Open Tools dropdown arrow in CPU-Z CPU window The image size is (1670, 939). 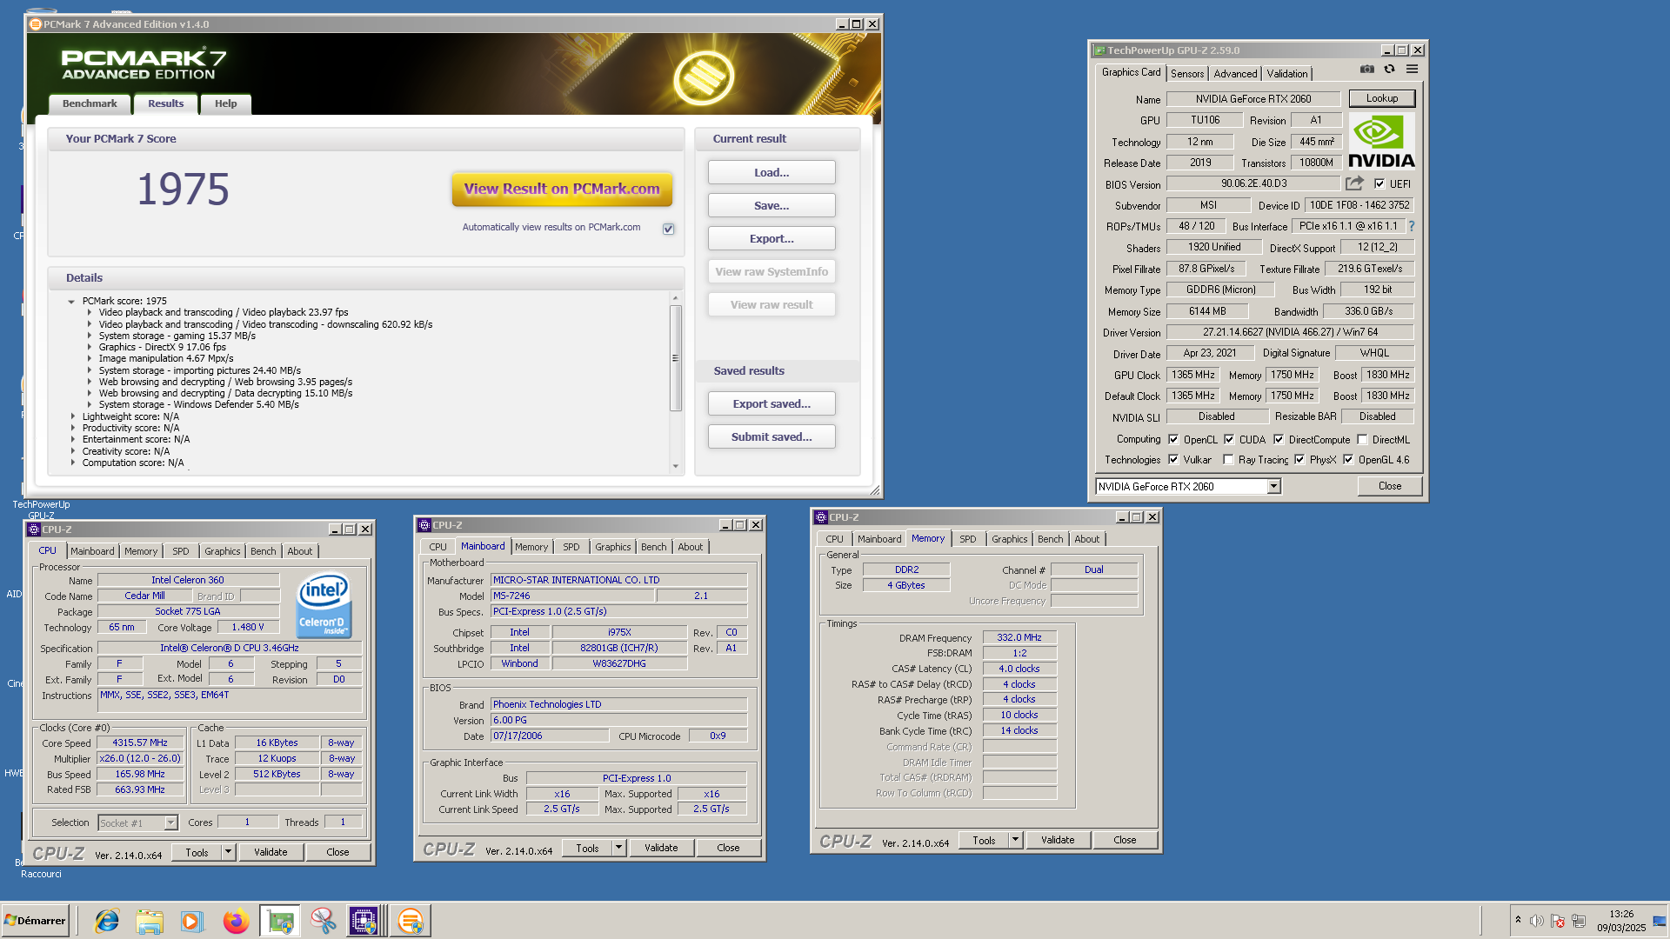[229, 852]
